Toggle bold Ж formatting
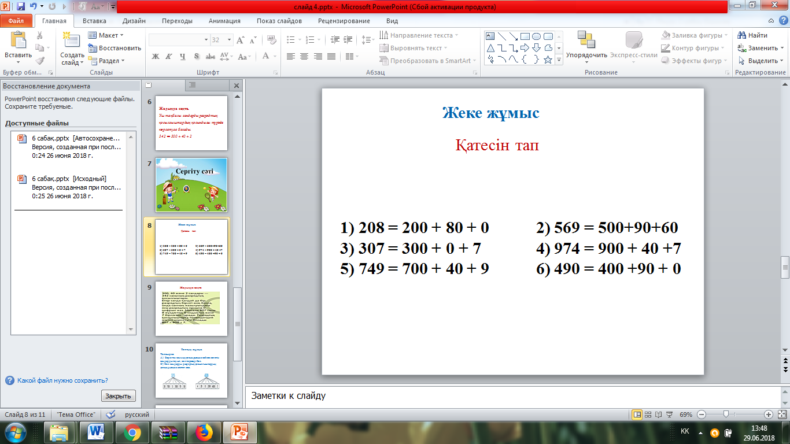Viewport: 790px width, 444px height. tap(155, 57)
